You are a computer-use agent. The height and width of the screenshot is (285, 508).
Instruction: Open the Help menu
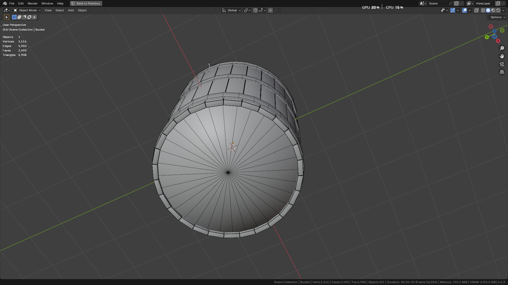coord(60,3)
